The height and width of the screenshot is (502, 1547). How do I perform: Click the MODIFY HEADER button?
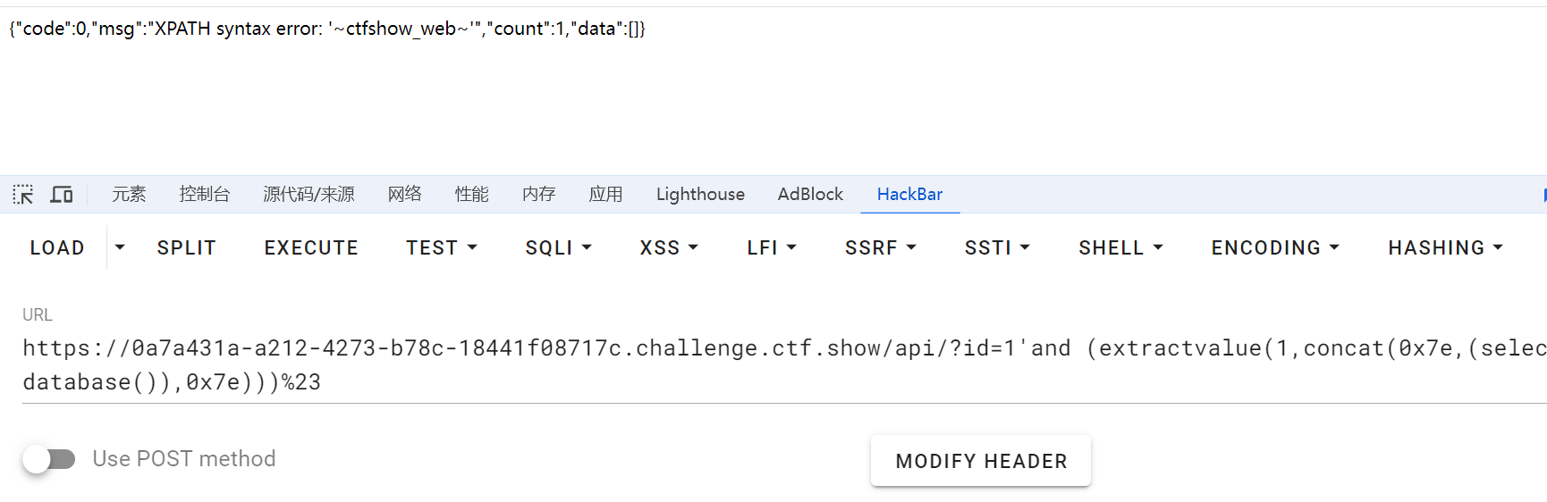[981, 461]
